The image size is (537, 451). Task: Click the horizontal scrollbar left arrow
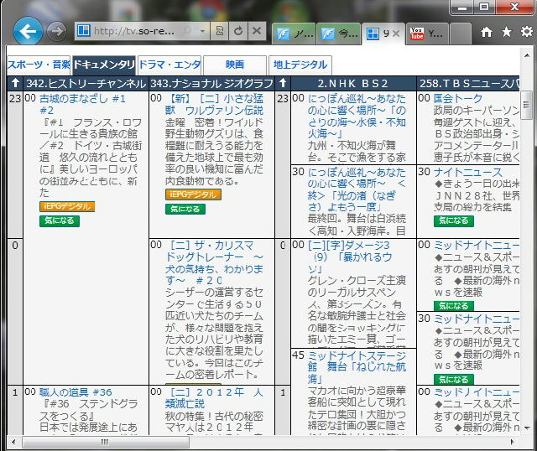pyautogui.click(x=13, y=442)
